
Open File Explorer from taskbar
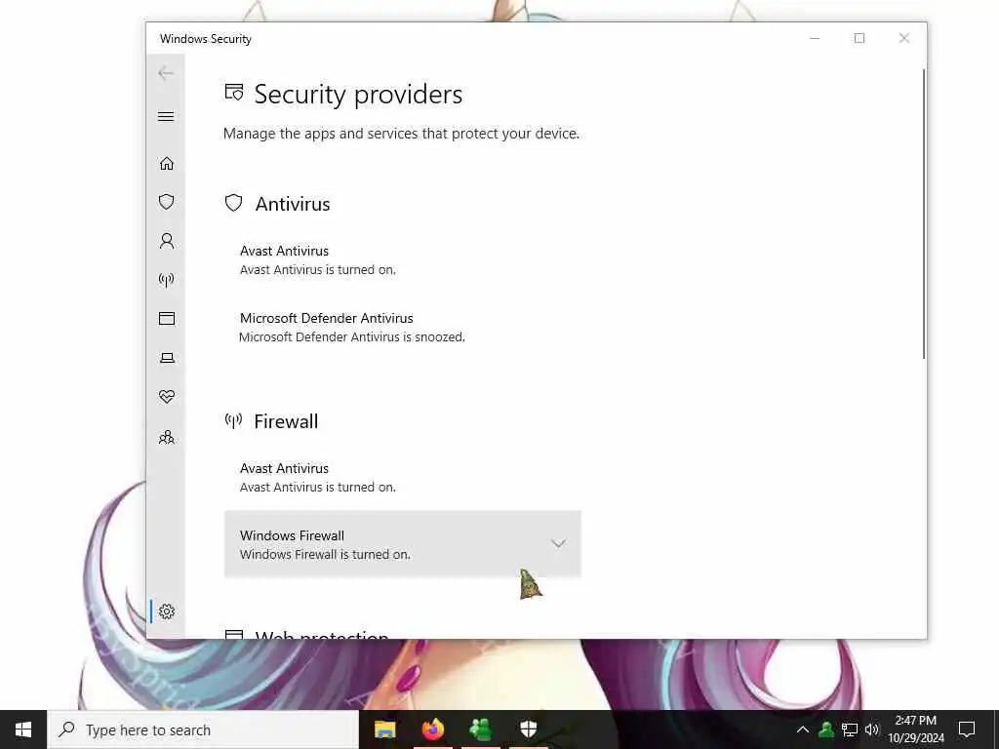point(384,729)
